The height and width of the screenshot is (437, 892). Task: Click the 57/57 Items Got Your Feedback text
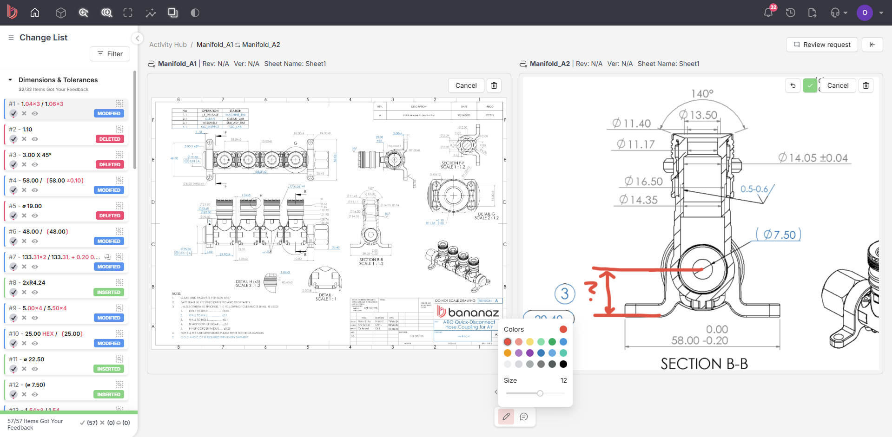coord(35,424)
